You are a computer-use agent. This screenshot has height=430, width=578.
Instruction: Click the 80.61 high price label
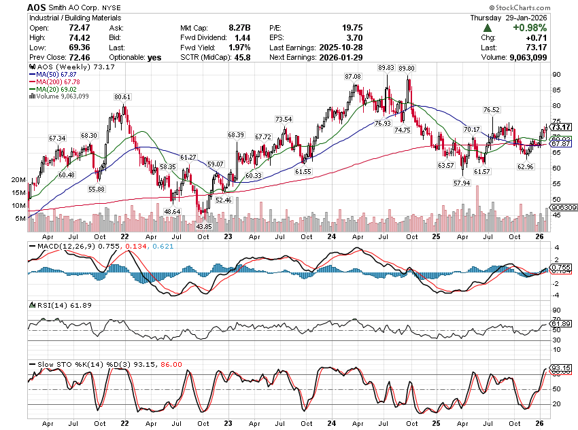click(122, 97)
